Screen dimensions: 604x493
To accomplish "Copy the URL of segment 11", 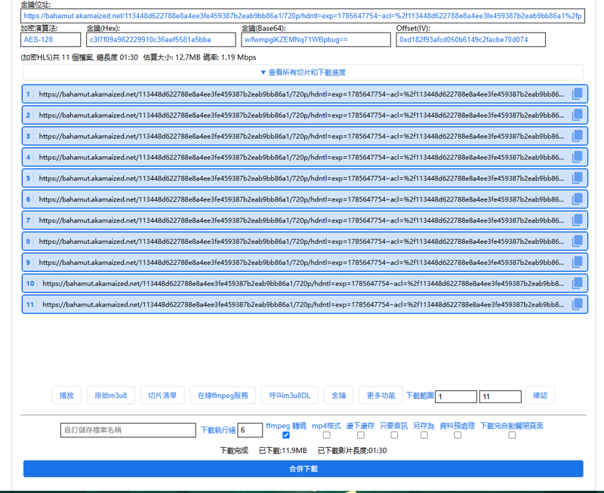I will tap(577, 304).
